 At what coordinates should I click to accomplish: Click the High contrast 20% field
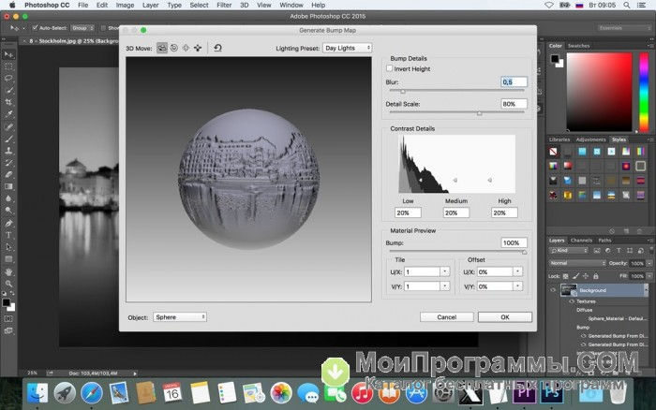pyautogui.click(x=504, y=212)
